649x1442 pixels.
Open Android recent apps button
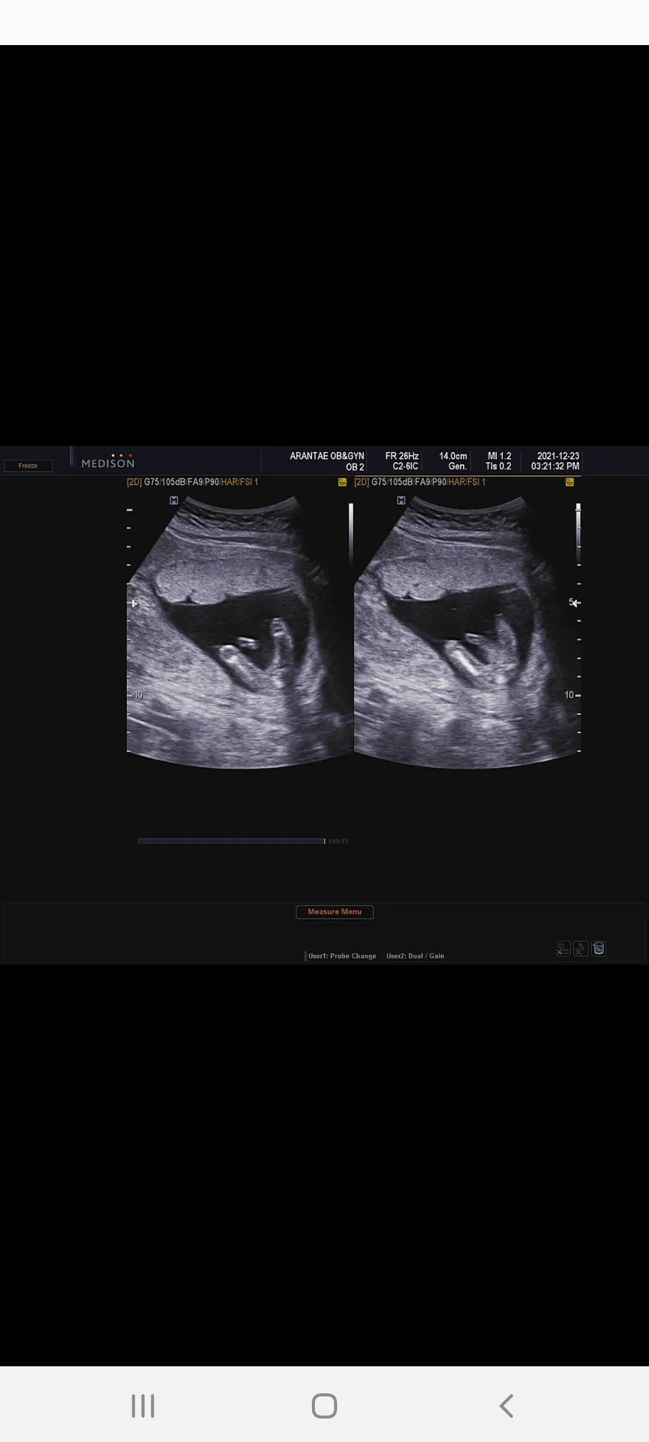[143, 1406]
